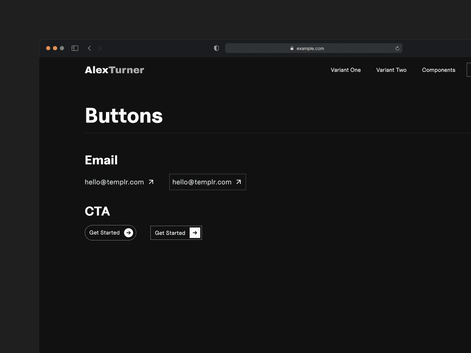
Task: Select Variant One in the navigation
Action: pyautogui.click(x=345, y=70)
